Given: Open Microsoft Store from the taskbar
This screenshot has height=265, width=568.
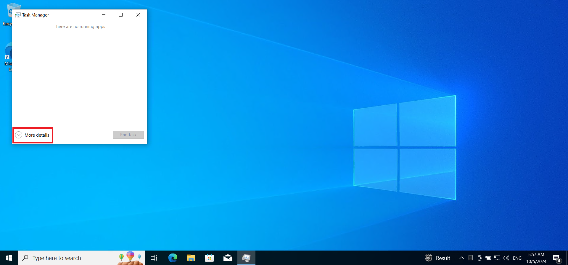Looking at the screenshot, I should (209, 258).
